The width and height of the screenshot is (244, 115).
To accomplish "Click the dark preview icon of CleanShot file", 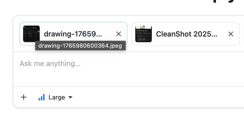I will pos(144,34).
